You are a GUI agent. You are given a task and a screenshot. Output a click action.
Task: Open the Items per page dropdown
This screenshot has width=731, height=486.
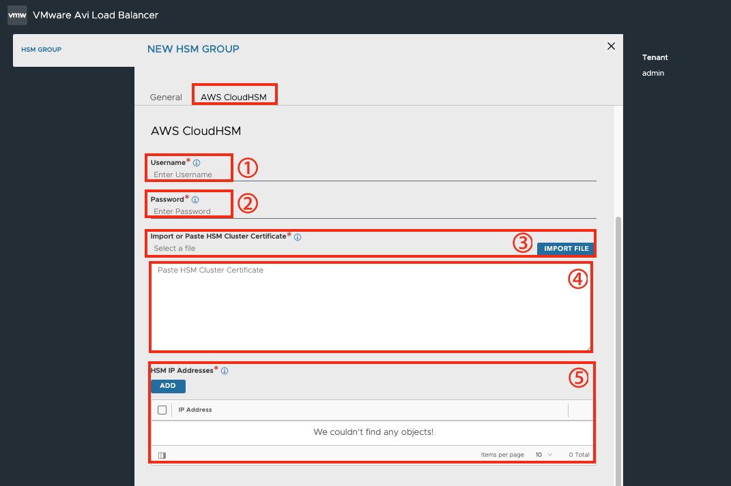(x=543, y=455)
